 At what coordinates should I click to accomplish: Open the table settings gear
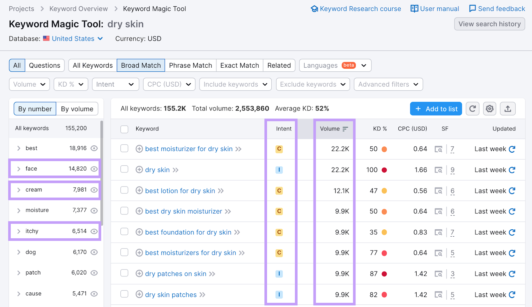pyautogui.click(x=489, y=109)
